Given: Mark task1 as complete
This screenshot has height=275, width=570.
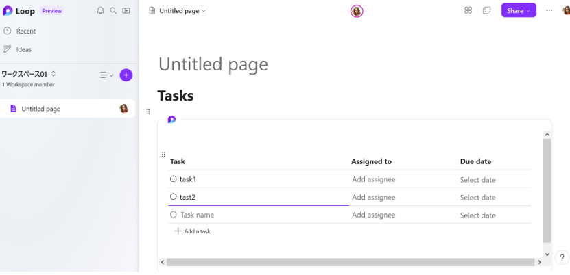Looking at the screenshot, I should tap(174, 179).
